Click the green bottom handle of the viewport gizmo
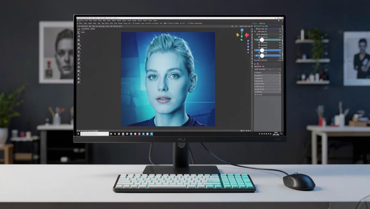The width and height of the screenshot is (370, 209). (242, 39)
